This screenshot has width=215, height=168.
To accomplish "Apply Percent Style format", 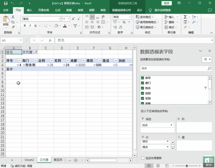I will 124,22.
